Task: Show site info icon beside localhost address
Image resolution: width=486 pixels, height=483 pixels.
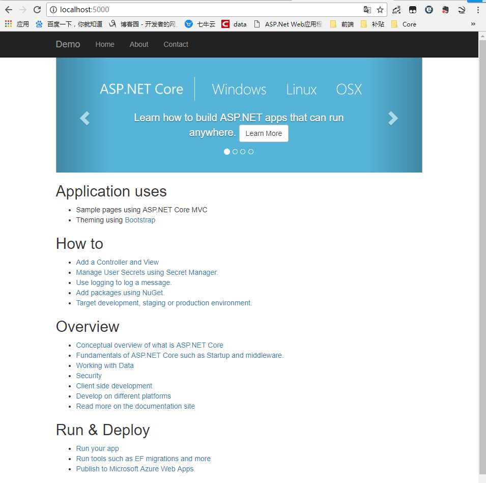Action: (53, 10)
